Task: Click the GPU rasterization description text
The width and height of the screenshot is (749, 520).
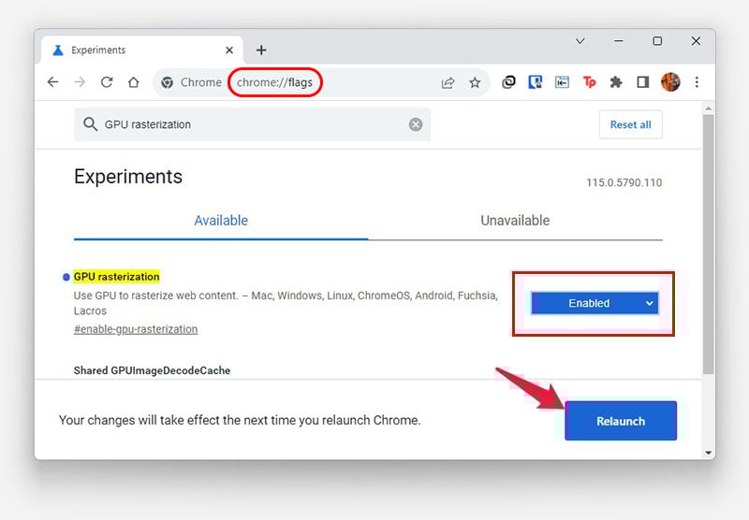Action: pyautogui.click(x=286, y=303)
